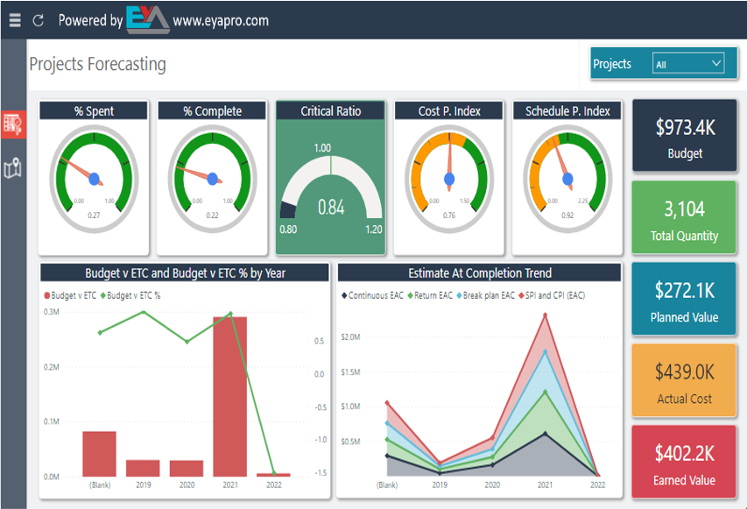Click the (Blank) red bar in budget chart
The image size is (747, 509).
coord(99,454)
